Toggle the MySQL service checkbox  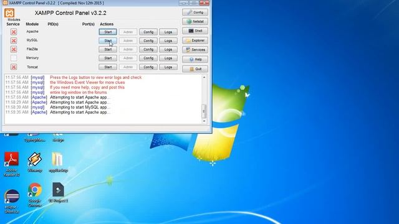pos(14,40)
